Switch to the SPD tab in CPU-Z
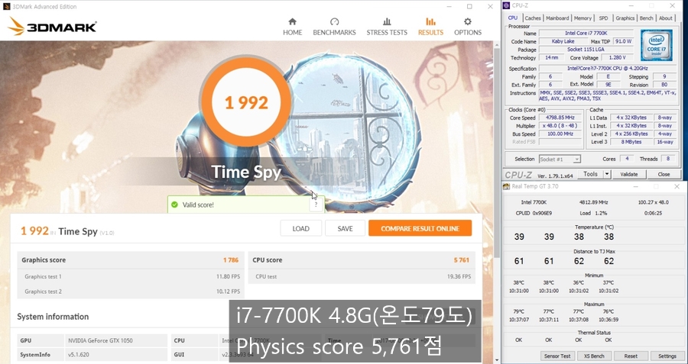688x364 pixels. (604, 18)
